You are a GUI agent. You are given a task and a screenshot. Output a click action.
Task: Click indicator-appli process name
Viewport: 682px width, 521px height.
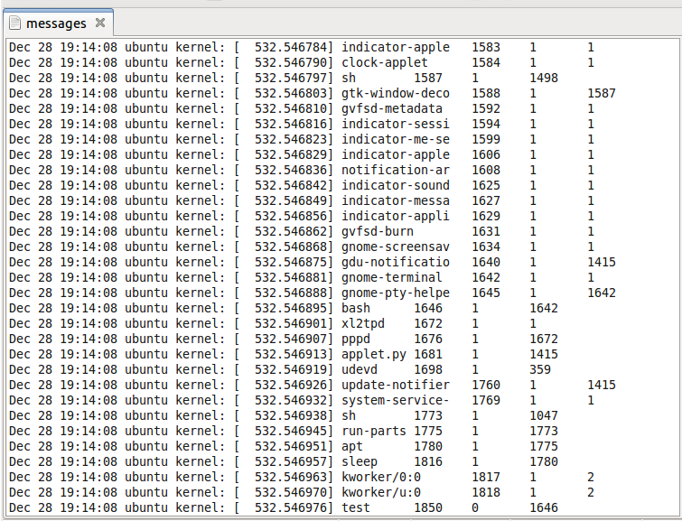pos(396,216)
